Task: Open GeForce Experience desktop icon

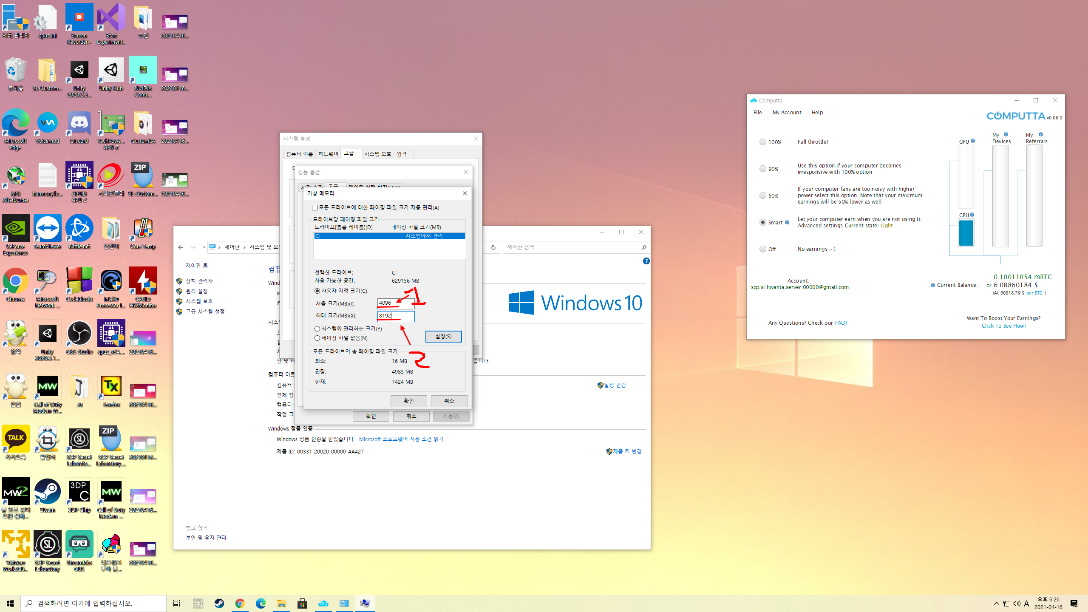Action: [16, 235]
